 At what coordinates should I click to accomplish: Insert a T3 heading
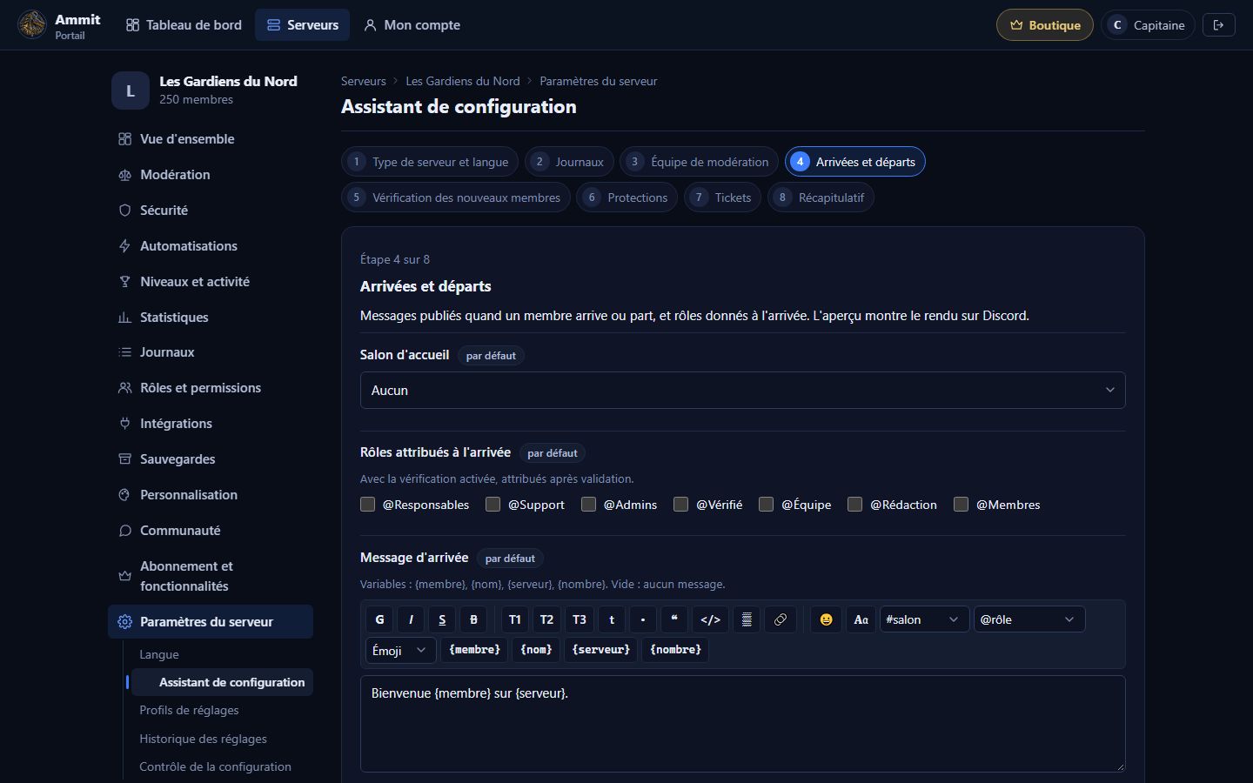(x=580, y=619)
